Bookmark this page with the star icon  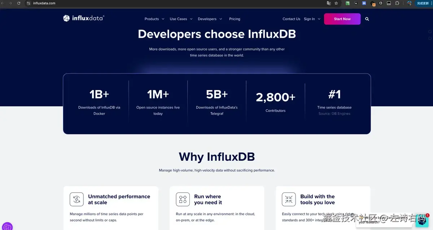click(336, 3)
